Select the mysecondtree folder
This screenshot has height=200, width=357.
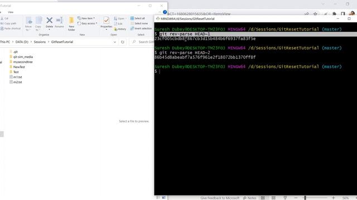click(21, 62)
